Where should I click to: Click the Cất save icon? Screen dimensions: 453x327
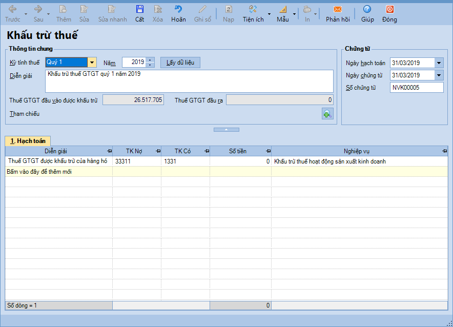[x=139, y=14]
